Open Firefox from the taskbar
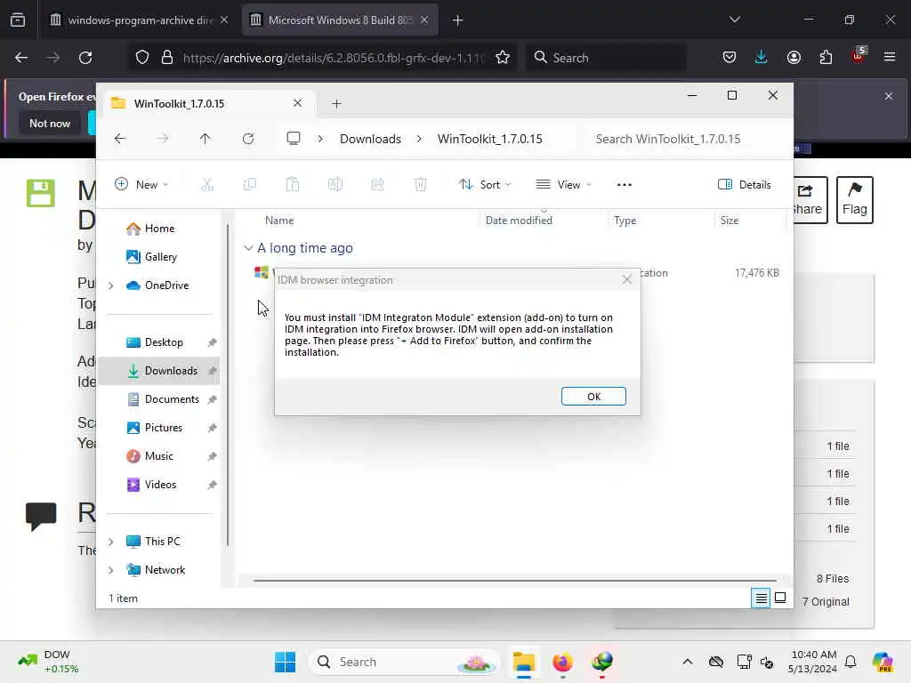The image size is (911, 683). [562, 662]
